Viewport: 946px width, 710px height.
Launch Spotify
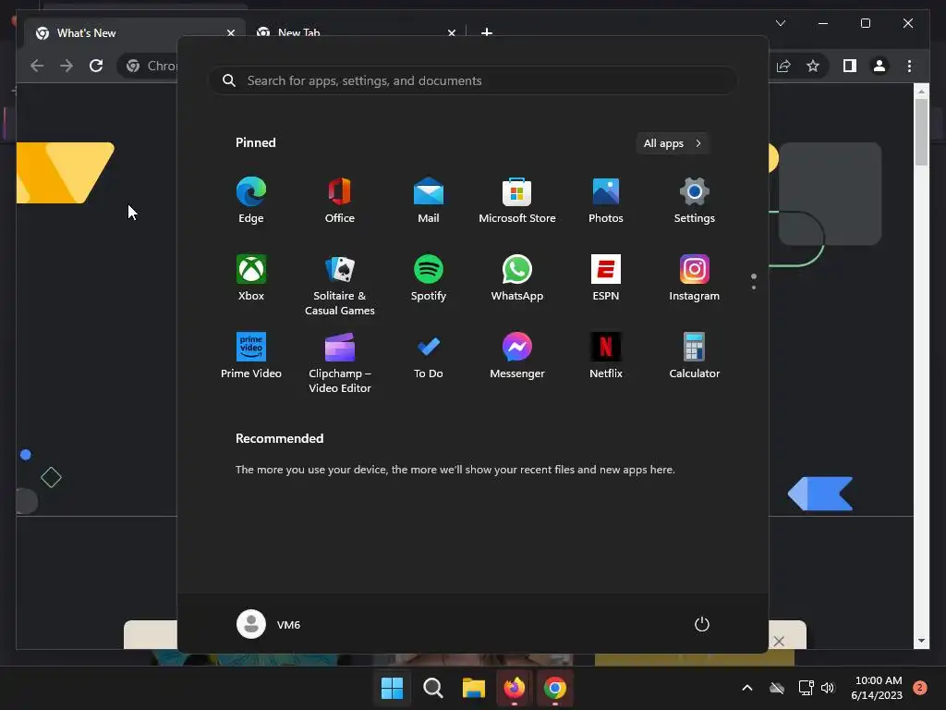(x=429, y=277)
